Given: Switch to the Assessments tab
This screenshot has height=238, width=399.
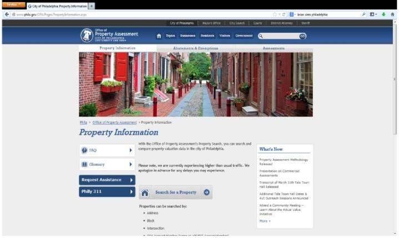Looking at the screenshot, I should pos(274,48).
